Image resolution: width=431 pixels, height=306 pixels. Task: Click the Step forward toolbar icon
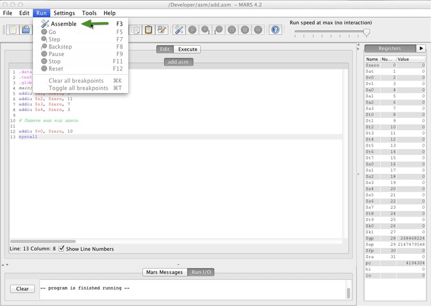[x=205, y=30]
